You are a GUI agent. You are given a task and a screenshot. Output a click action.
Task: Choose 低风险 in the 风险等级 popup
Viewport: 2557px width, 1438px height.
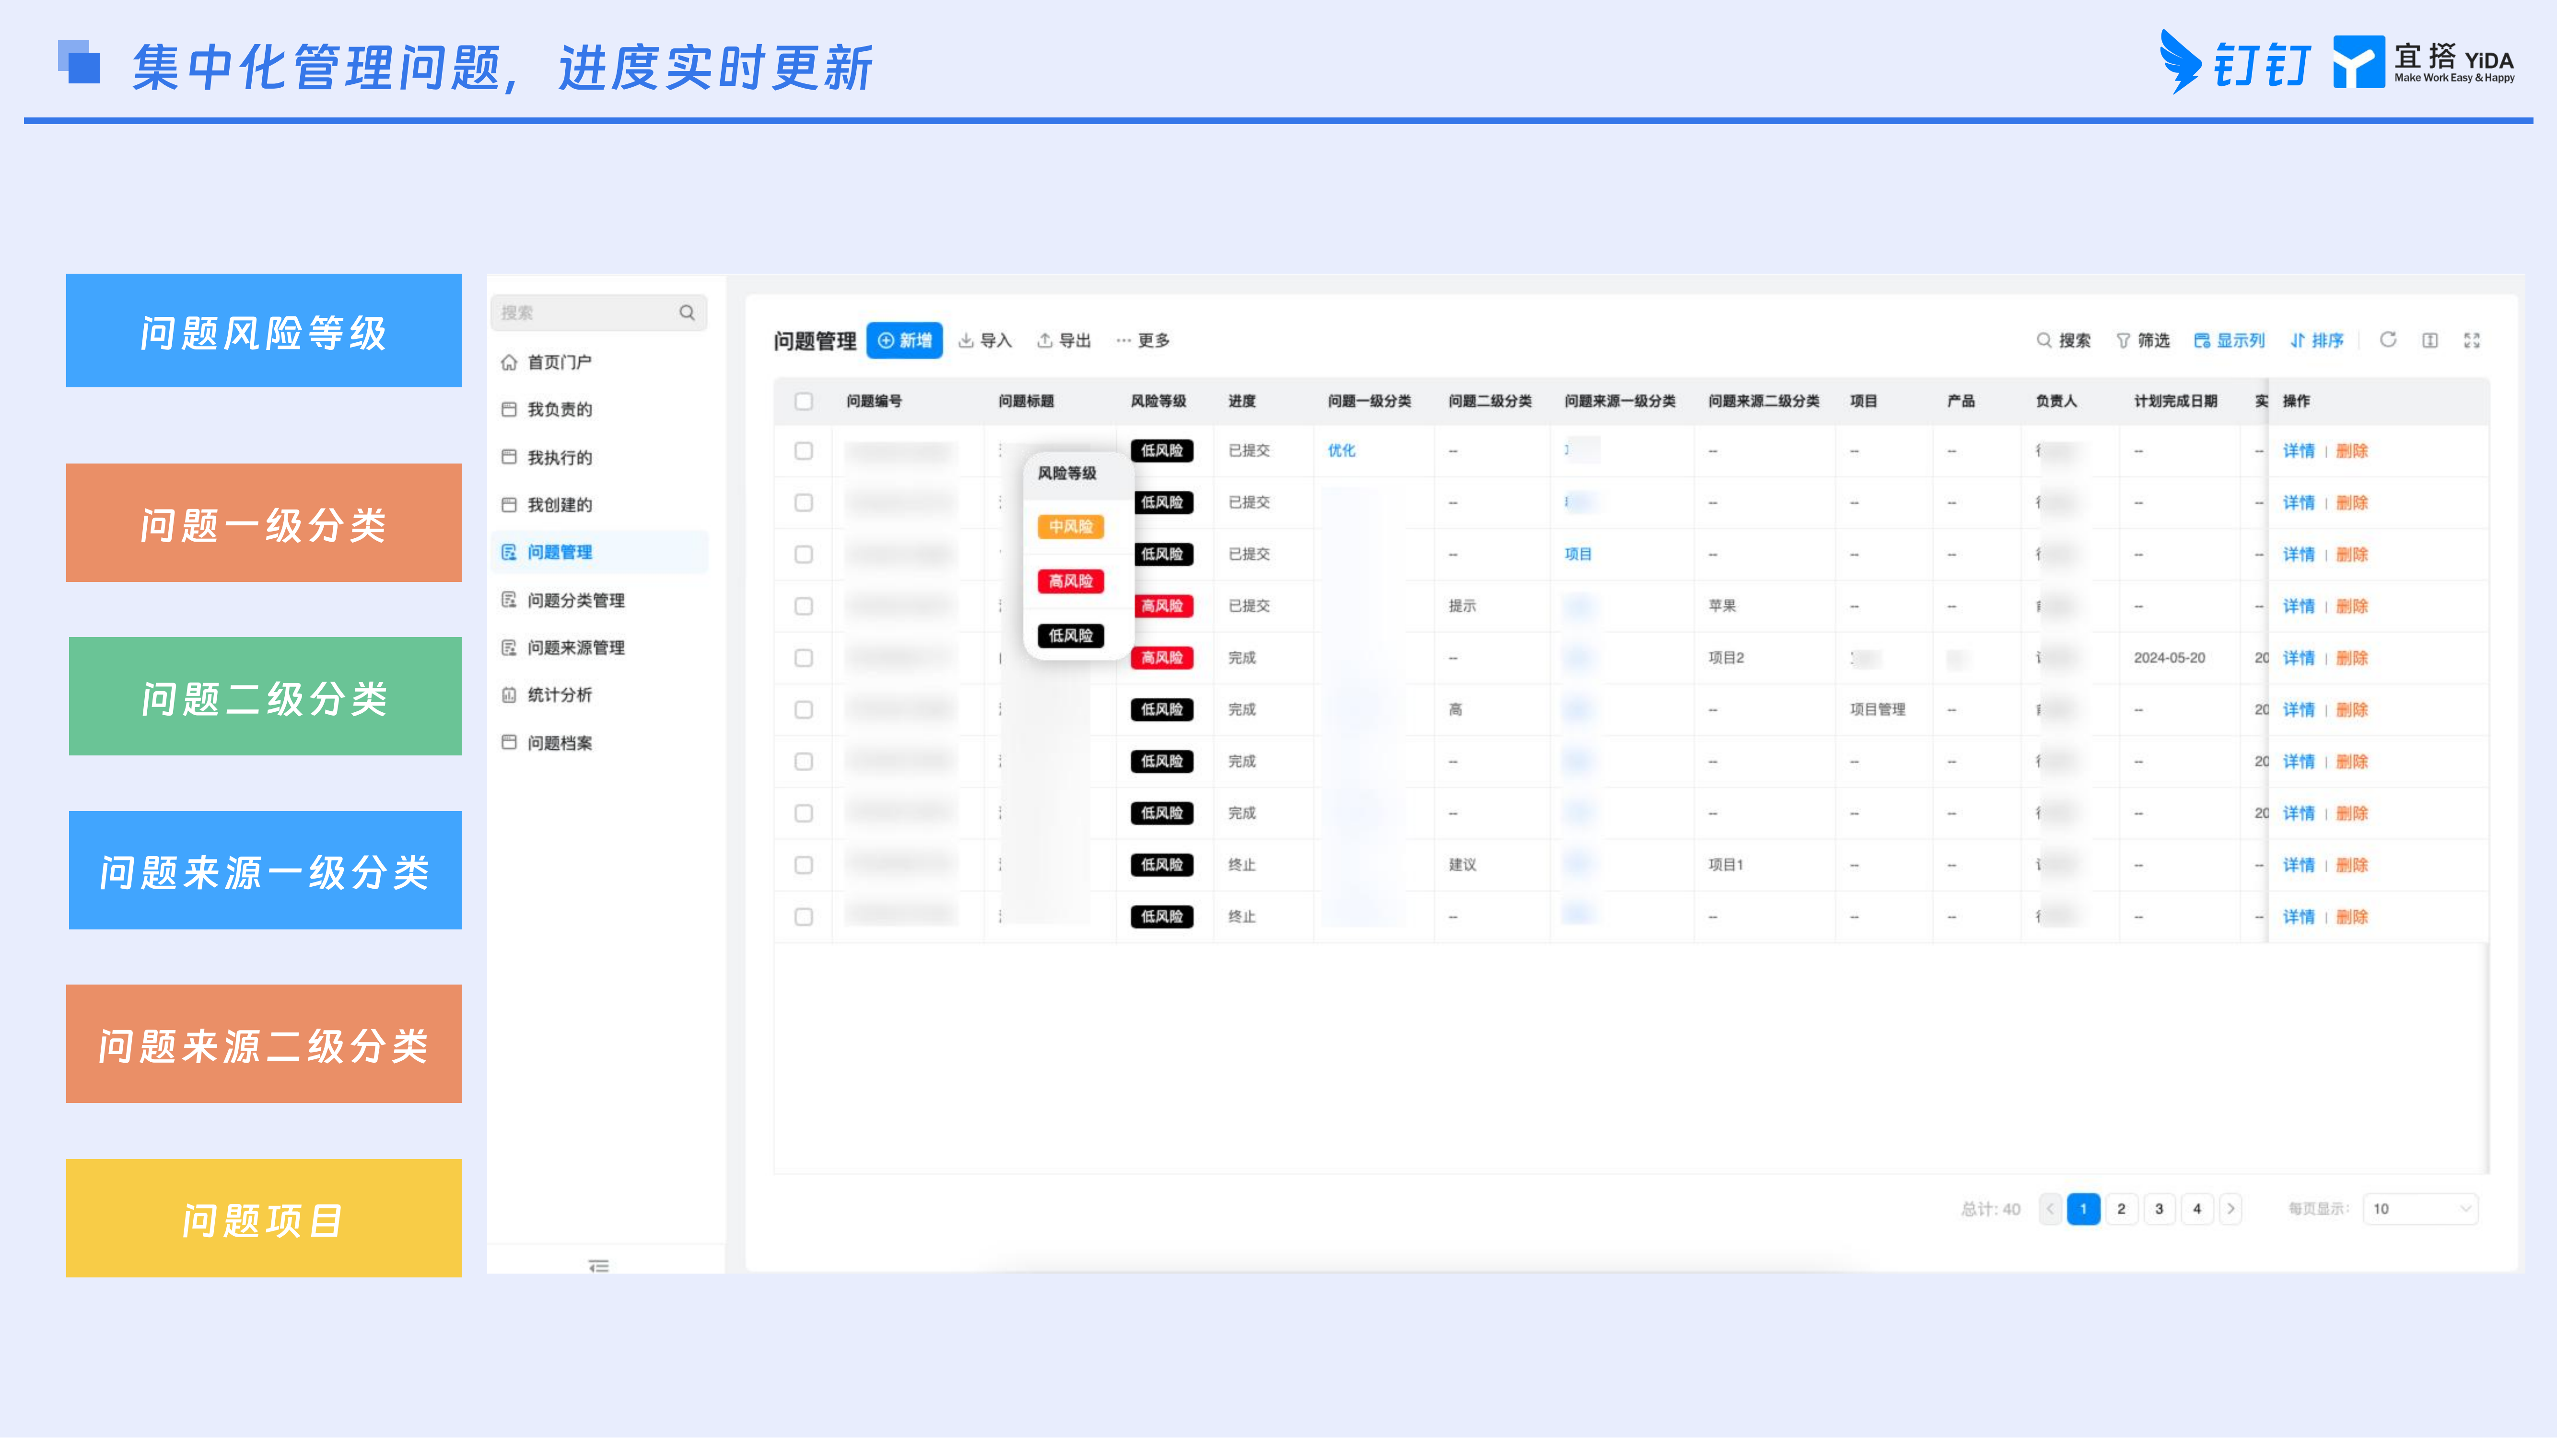click(1070, 635)
